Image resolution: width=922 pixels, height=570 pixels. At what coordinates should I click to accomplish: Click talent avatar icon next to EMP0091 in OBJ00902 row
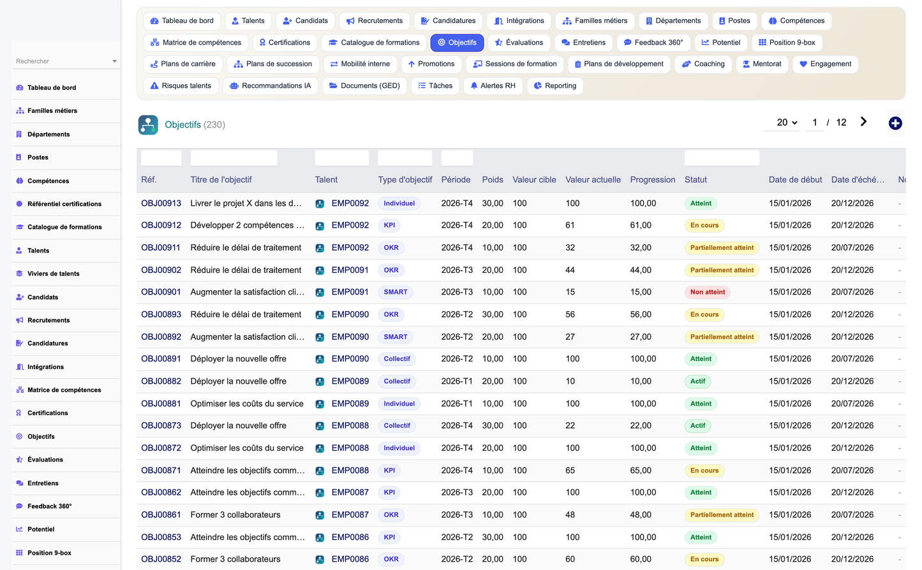click(x=320, y=270)
